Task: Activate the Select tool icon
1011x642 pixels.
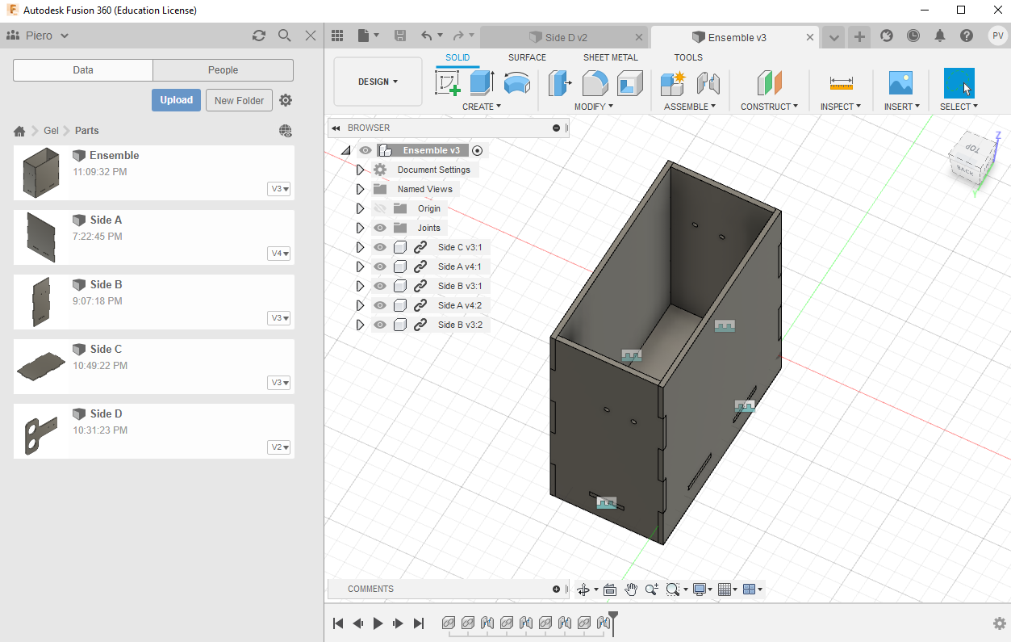Action: pyautogui.click(x=959, y=83)
